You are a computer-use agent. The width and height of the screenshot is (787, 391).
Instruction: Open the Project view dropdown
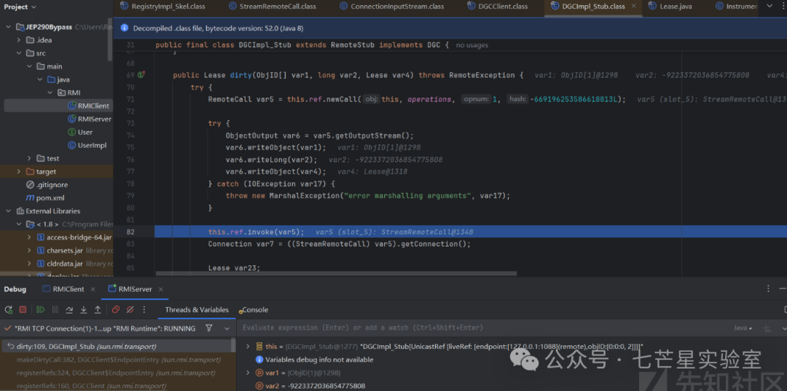20,7
